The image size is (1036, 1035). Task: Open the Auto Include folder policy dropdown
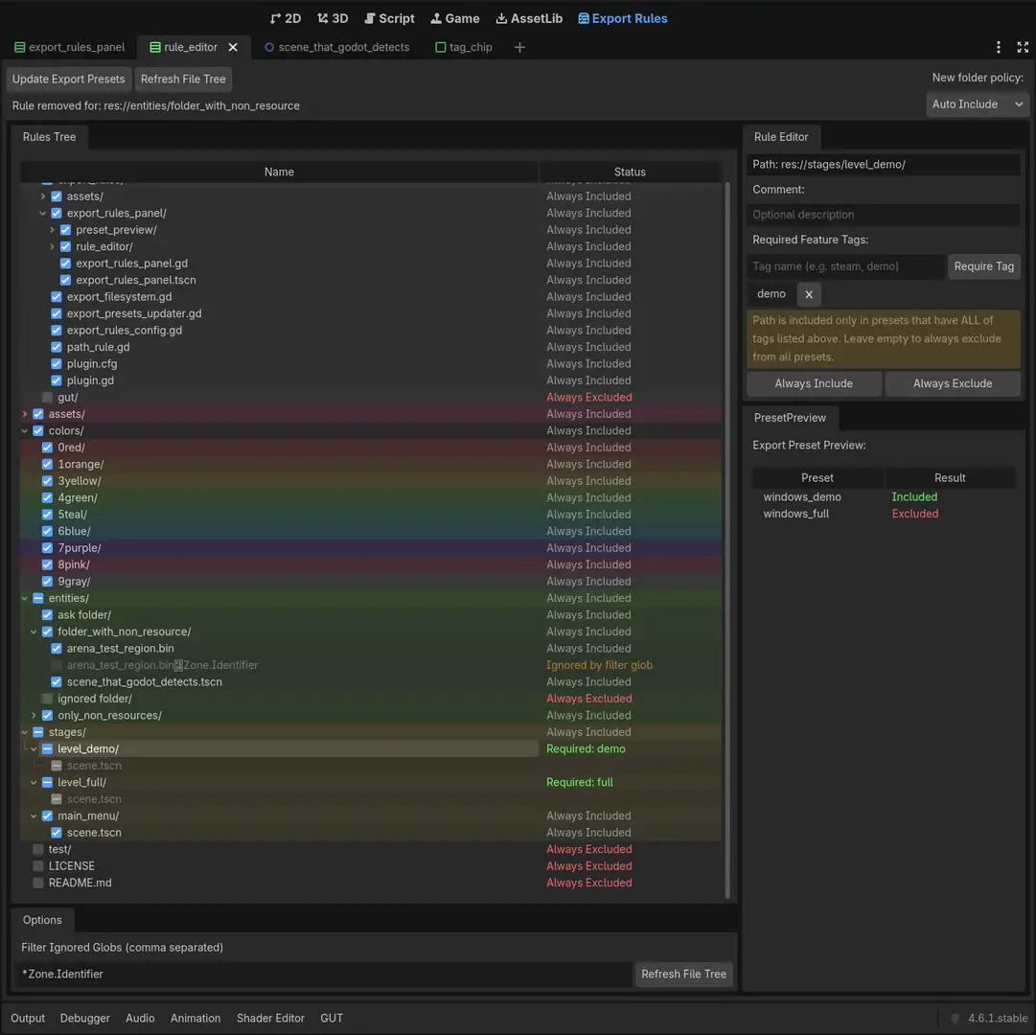(977, 103)
